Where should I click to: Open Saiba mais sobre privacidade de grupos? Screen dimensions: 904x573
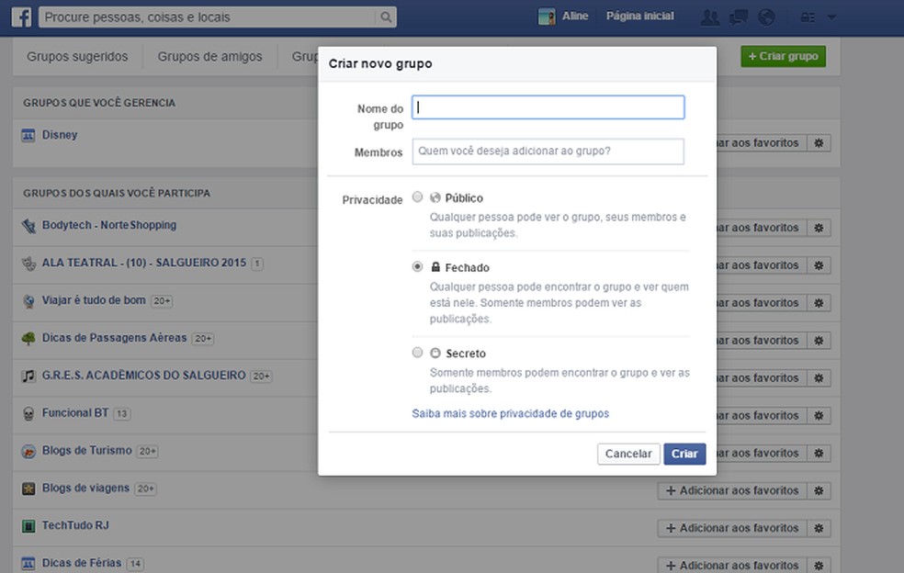point(510,413)
